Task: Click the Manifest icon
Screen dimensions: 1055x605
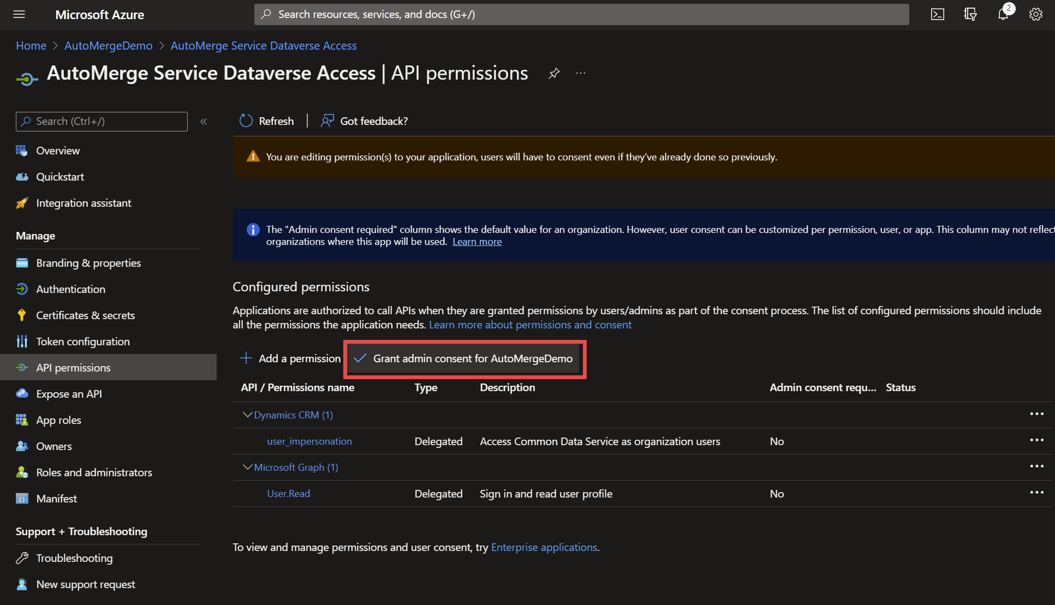Action: 22,499
